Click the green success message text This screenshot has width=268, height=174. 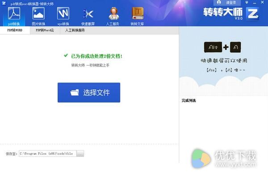coord(96,56)
